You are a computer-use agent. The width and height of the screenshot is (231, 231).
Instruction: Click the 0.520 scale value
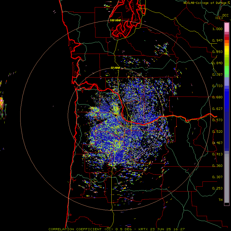click(x=217, y=132)
